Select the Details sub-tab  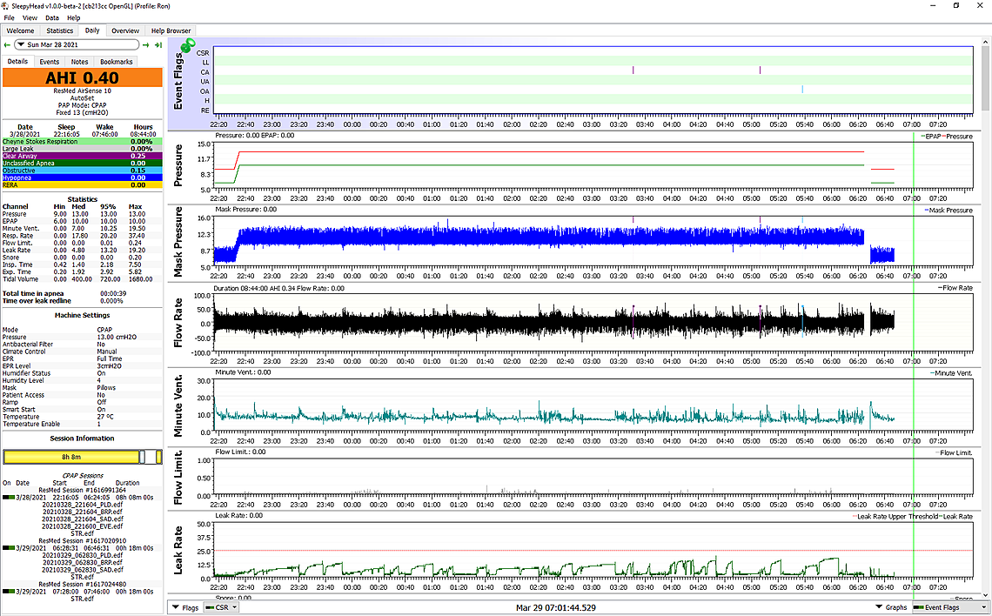coord(17,62)
